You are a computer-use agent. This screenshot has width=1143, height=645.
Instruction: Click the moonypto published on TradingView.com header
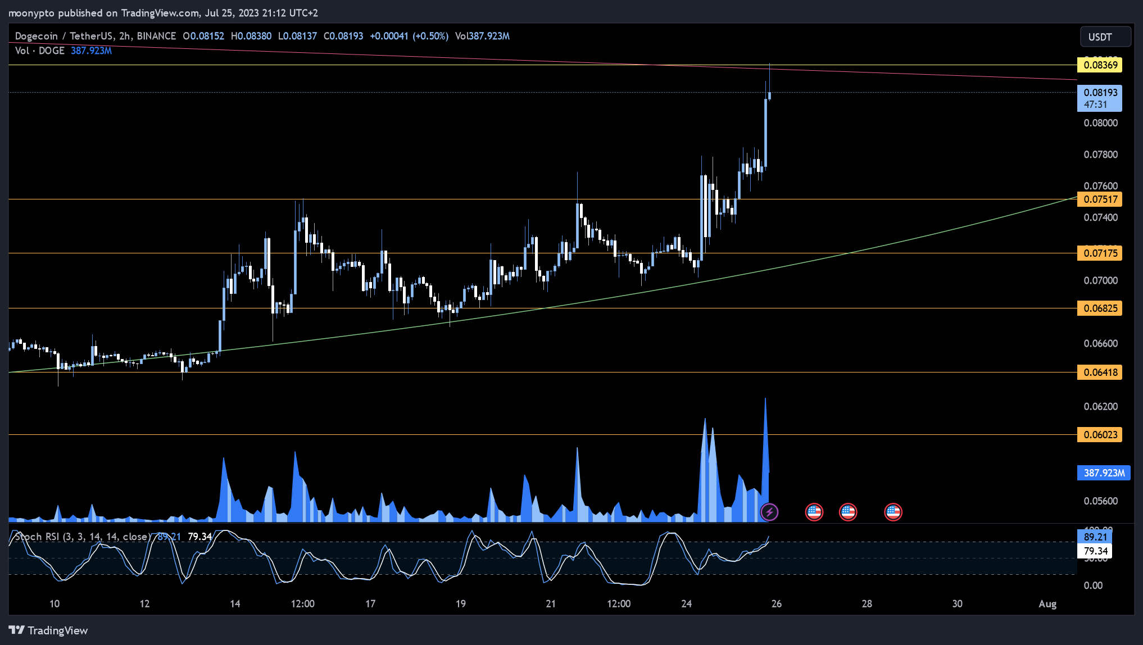[x=163, y=12]
